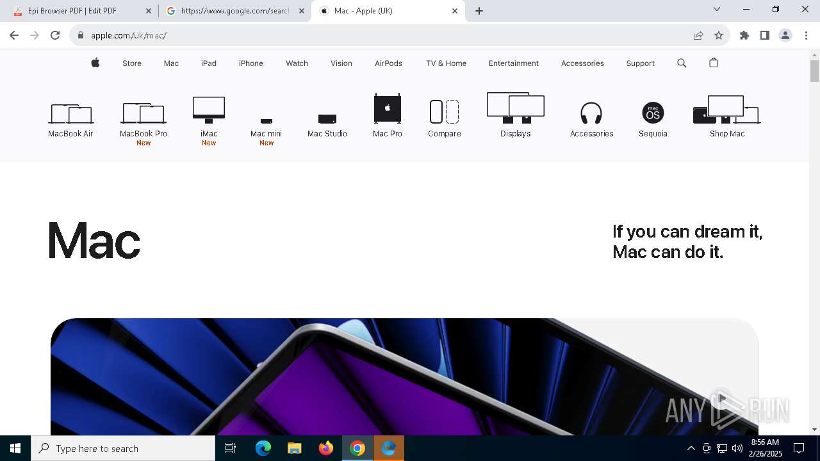
Task: Open the Apple site search icon
Action: coord(682,63)
